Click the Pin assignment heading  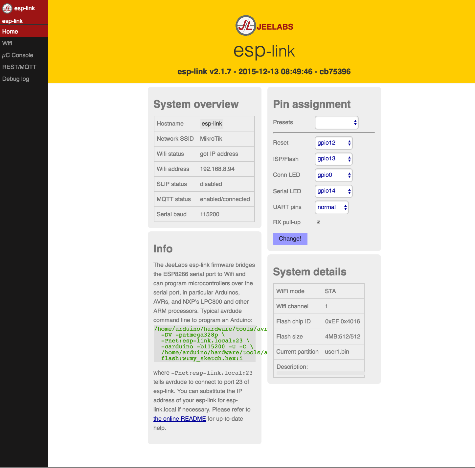tap(312, 104)
